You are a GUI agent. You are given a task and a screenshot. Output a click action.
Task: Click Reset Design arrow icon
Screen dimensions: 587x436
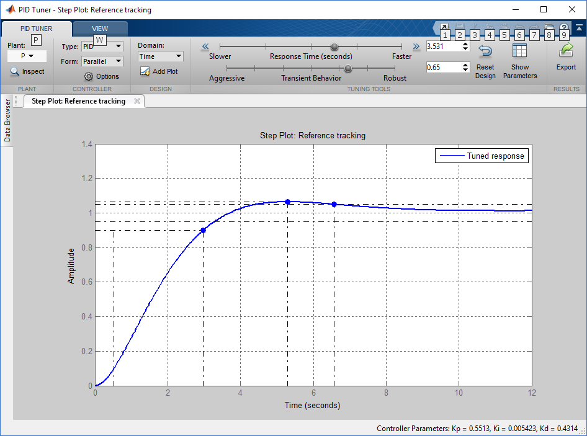coord(485,50)
